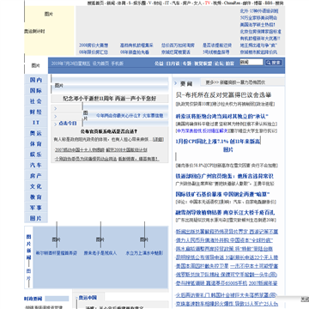Screen dimensions: 309x309
Task: Open the CPI 7.1% 11-year-high headline
Action: [x=218, y=142]
